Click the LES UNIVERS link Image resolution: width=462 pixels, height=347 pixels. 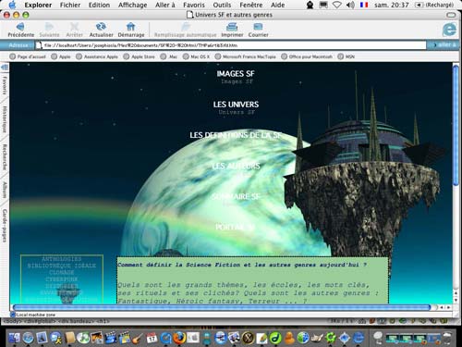coord(236,105)
